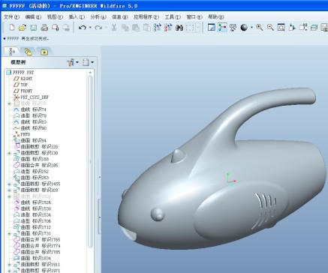Viewport: 328px width, 273px height.
Task: Open the 文件 (File) menu
Action: pos(11,16)
